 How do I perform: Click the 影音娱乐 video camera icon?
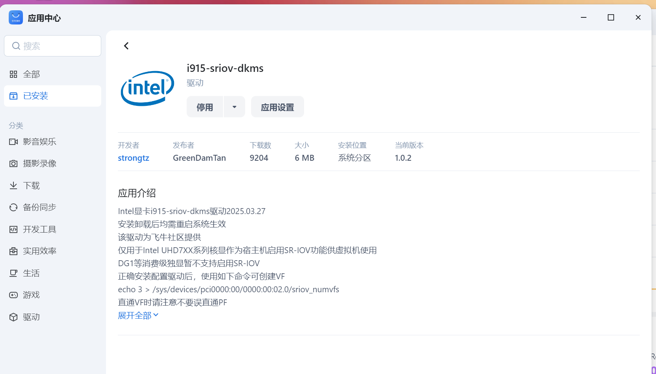click(x=13, y=142)
